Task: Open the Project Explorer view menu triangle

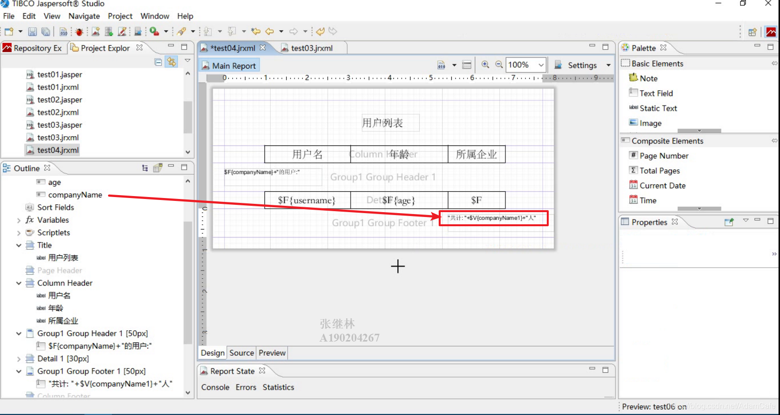Action: tap(187, 61)
